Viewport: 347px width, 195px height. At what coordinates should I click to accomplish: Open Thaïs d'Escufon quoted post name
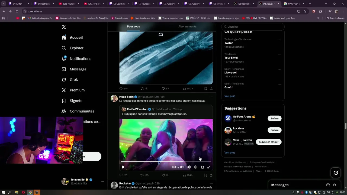tap(137, 109)
